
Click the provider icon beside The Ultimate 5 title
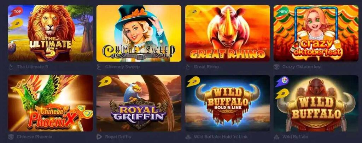click(11, 67)
